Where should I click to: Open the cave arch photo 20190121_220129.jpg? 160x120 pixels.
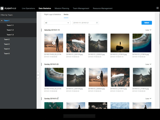click(76, 43)
